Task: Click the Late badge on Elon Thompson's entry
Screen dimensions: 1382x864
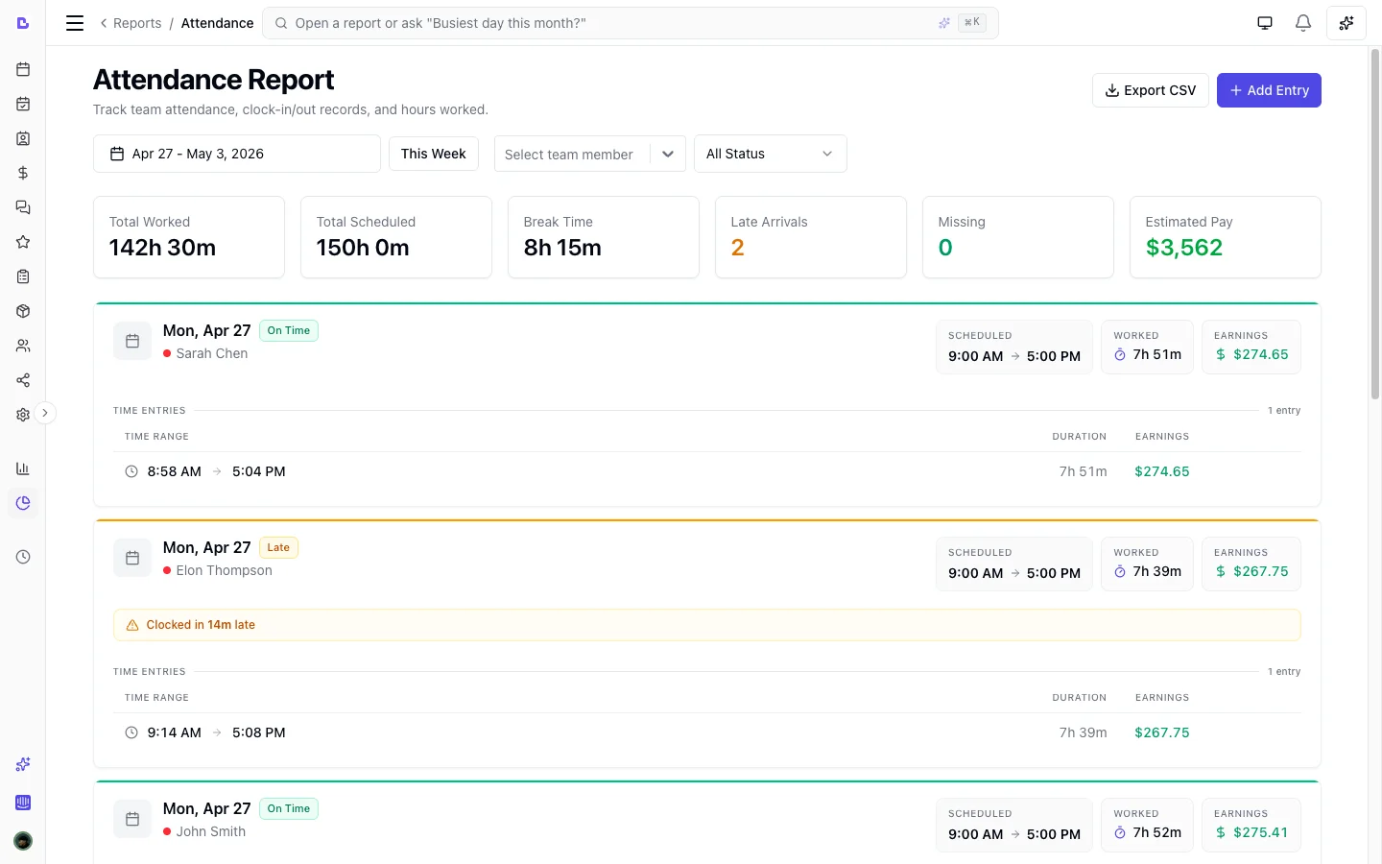Action: pos(278,547)
